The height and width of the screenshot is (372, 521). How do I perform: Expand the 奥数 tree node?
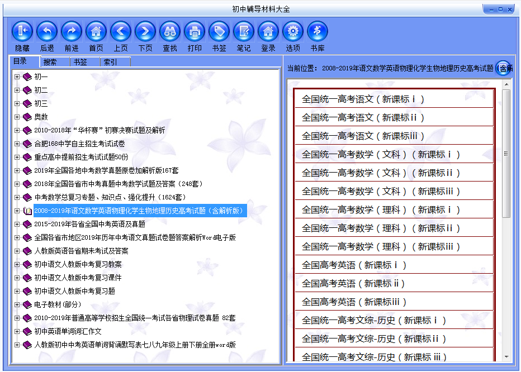[17, 118]
